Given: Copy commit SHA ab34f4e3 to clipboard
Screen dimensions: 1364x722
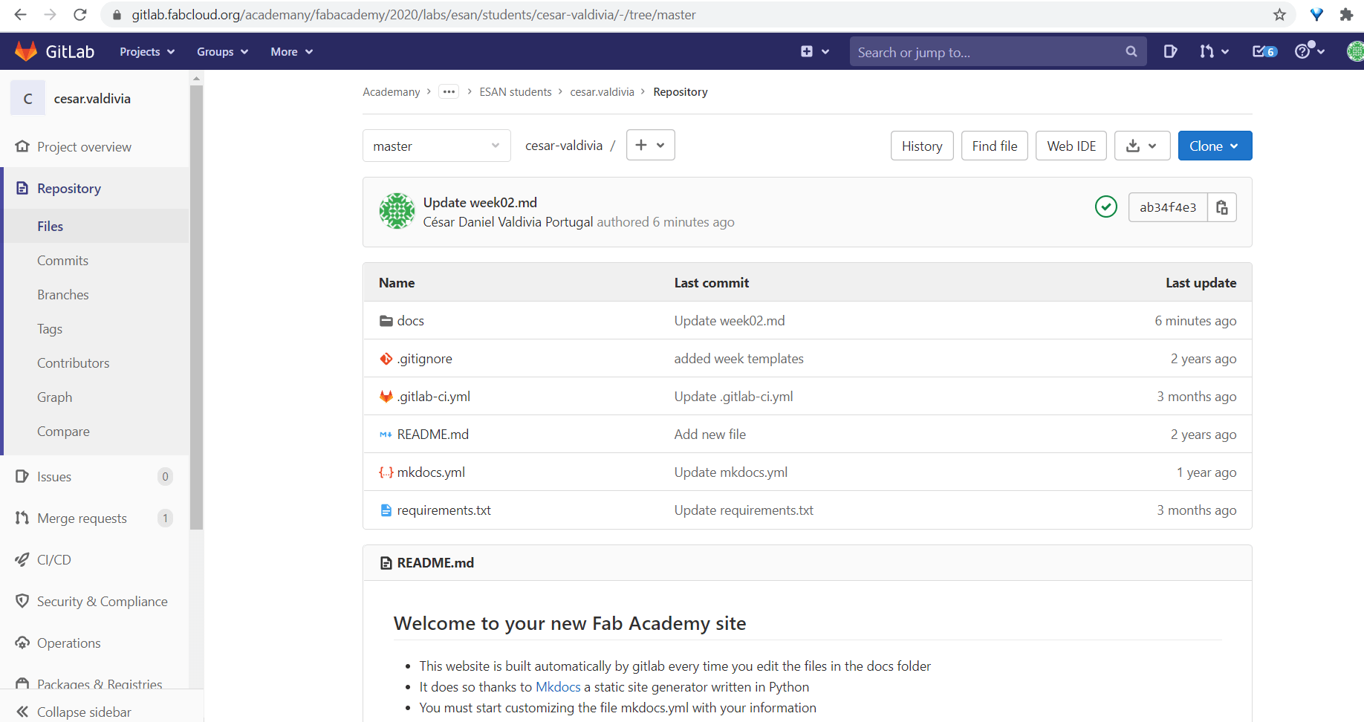Looking at the screenshot, I should [x=1222, y=207].
